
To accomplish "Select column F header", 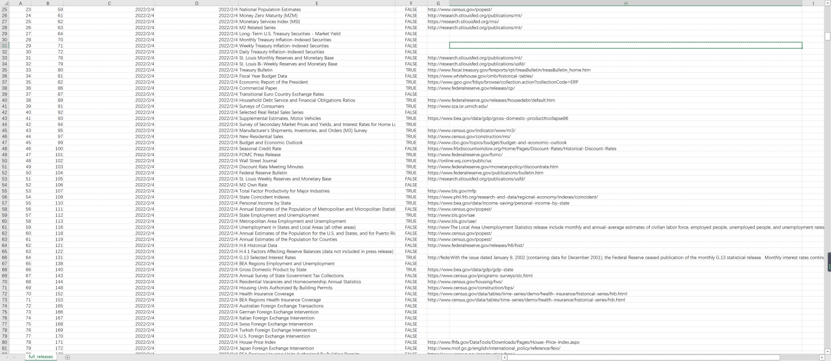I will click(x=411, y=3).
